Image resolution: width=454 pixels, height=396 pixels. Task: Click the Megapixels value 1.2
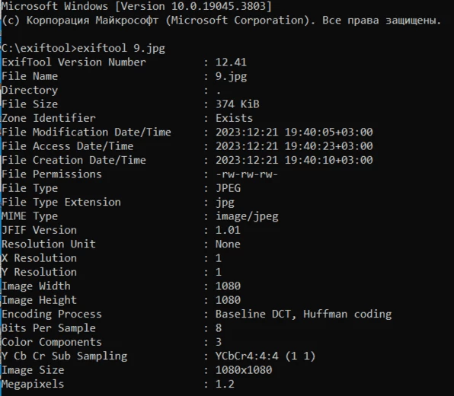click(225, 384)
